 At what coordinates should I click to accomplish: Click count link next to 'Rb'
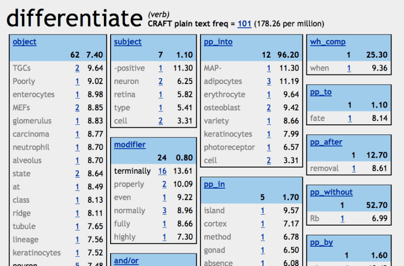[342, 218]
